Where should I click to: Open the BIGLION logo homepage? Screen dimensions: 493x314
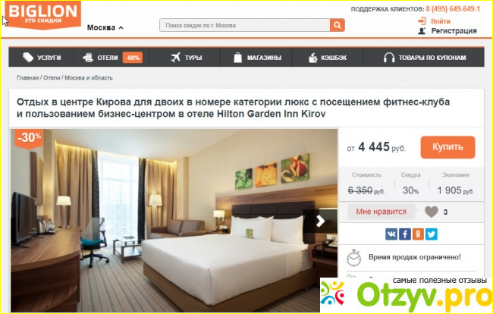point(42,14)
